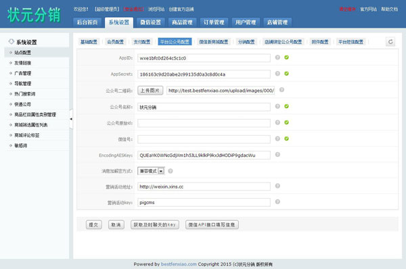Image resolution: width=406 pixels, height=269 pixels.
Task: Click the help icon beside the AppID field
Action: (x=277, y=57)
